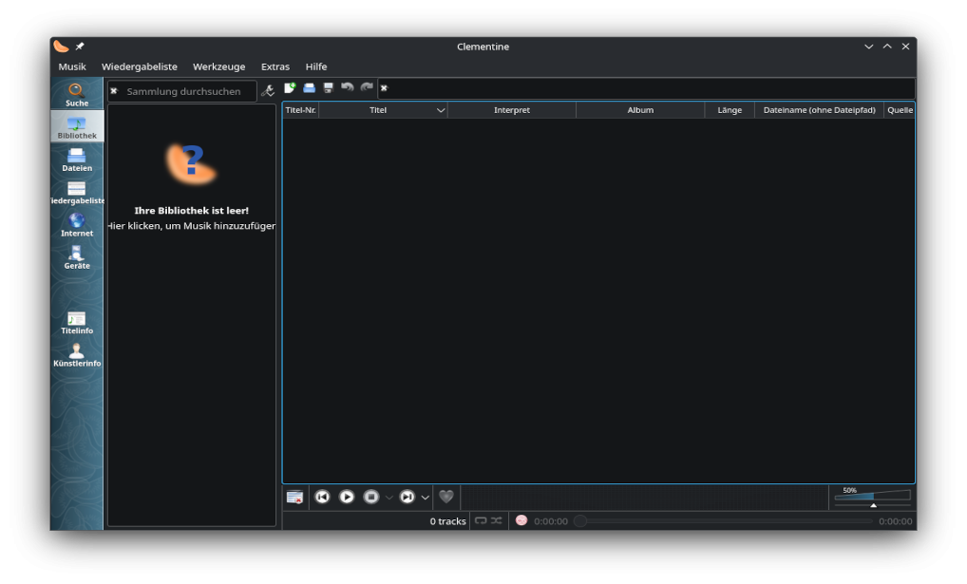967x584 pixels.
Task: Switch to the Dateien sidebar view
Action: point(77,160)
